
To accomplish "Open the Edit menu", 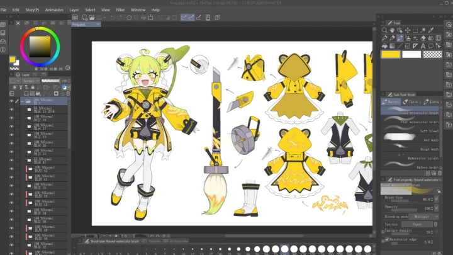I will click(x=16, y=10).
